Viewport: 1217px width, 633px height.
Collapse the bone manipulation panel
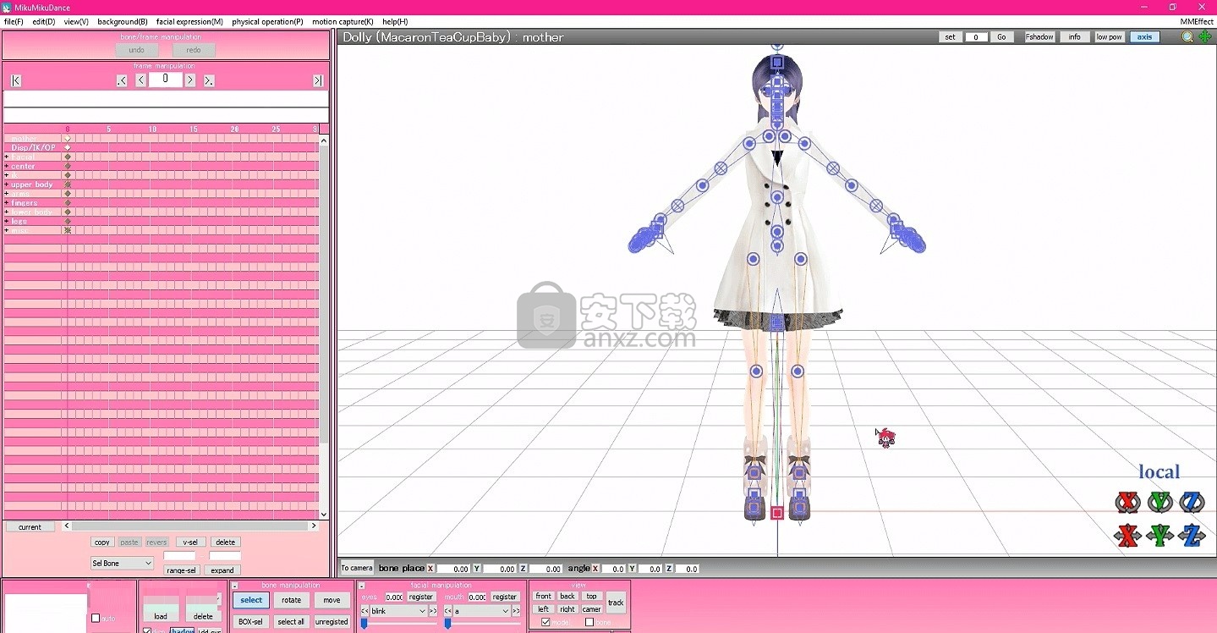click(x=235, y=586)
